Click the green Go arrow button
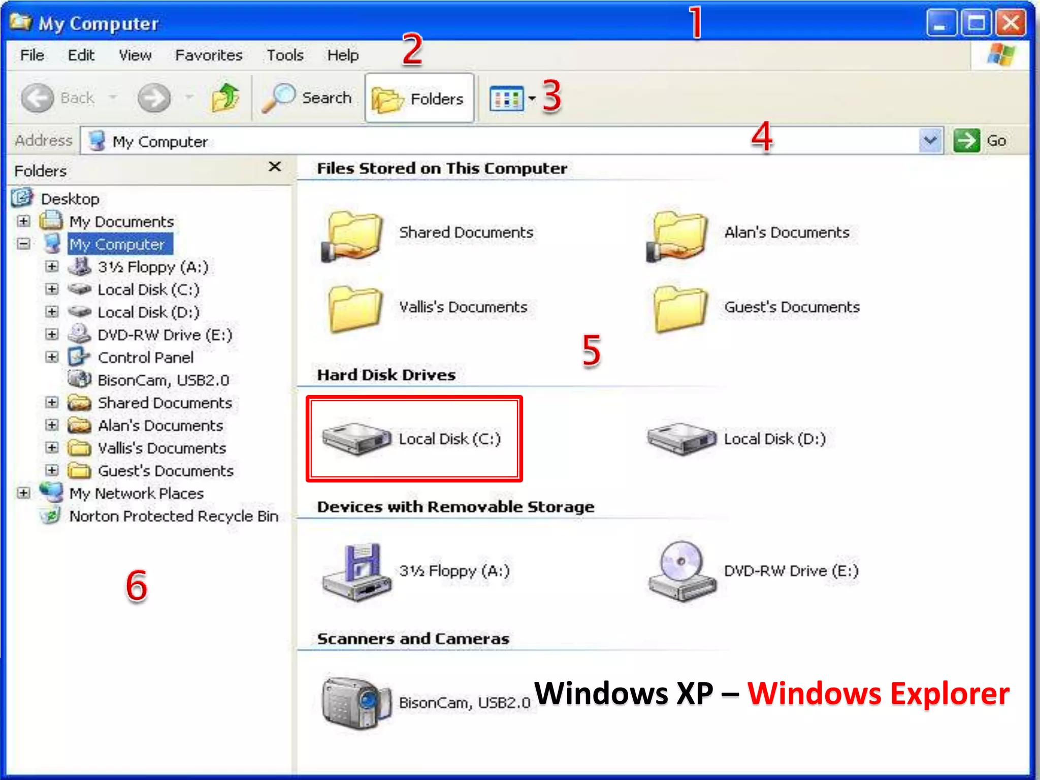This screenshot has width=1040, height=780. click(x=966, y=140)
